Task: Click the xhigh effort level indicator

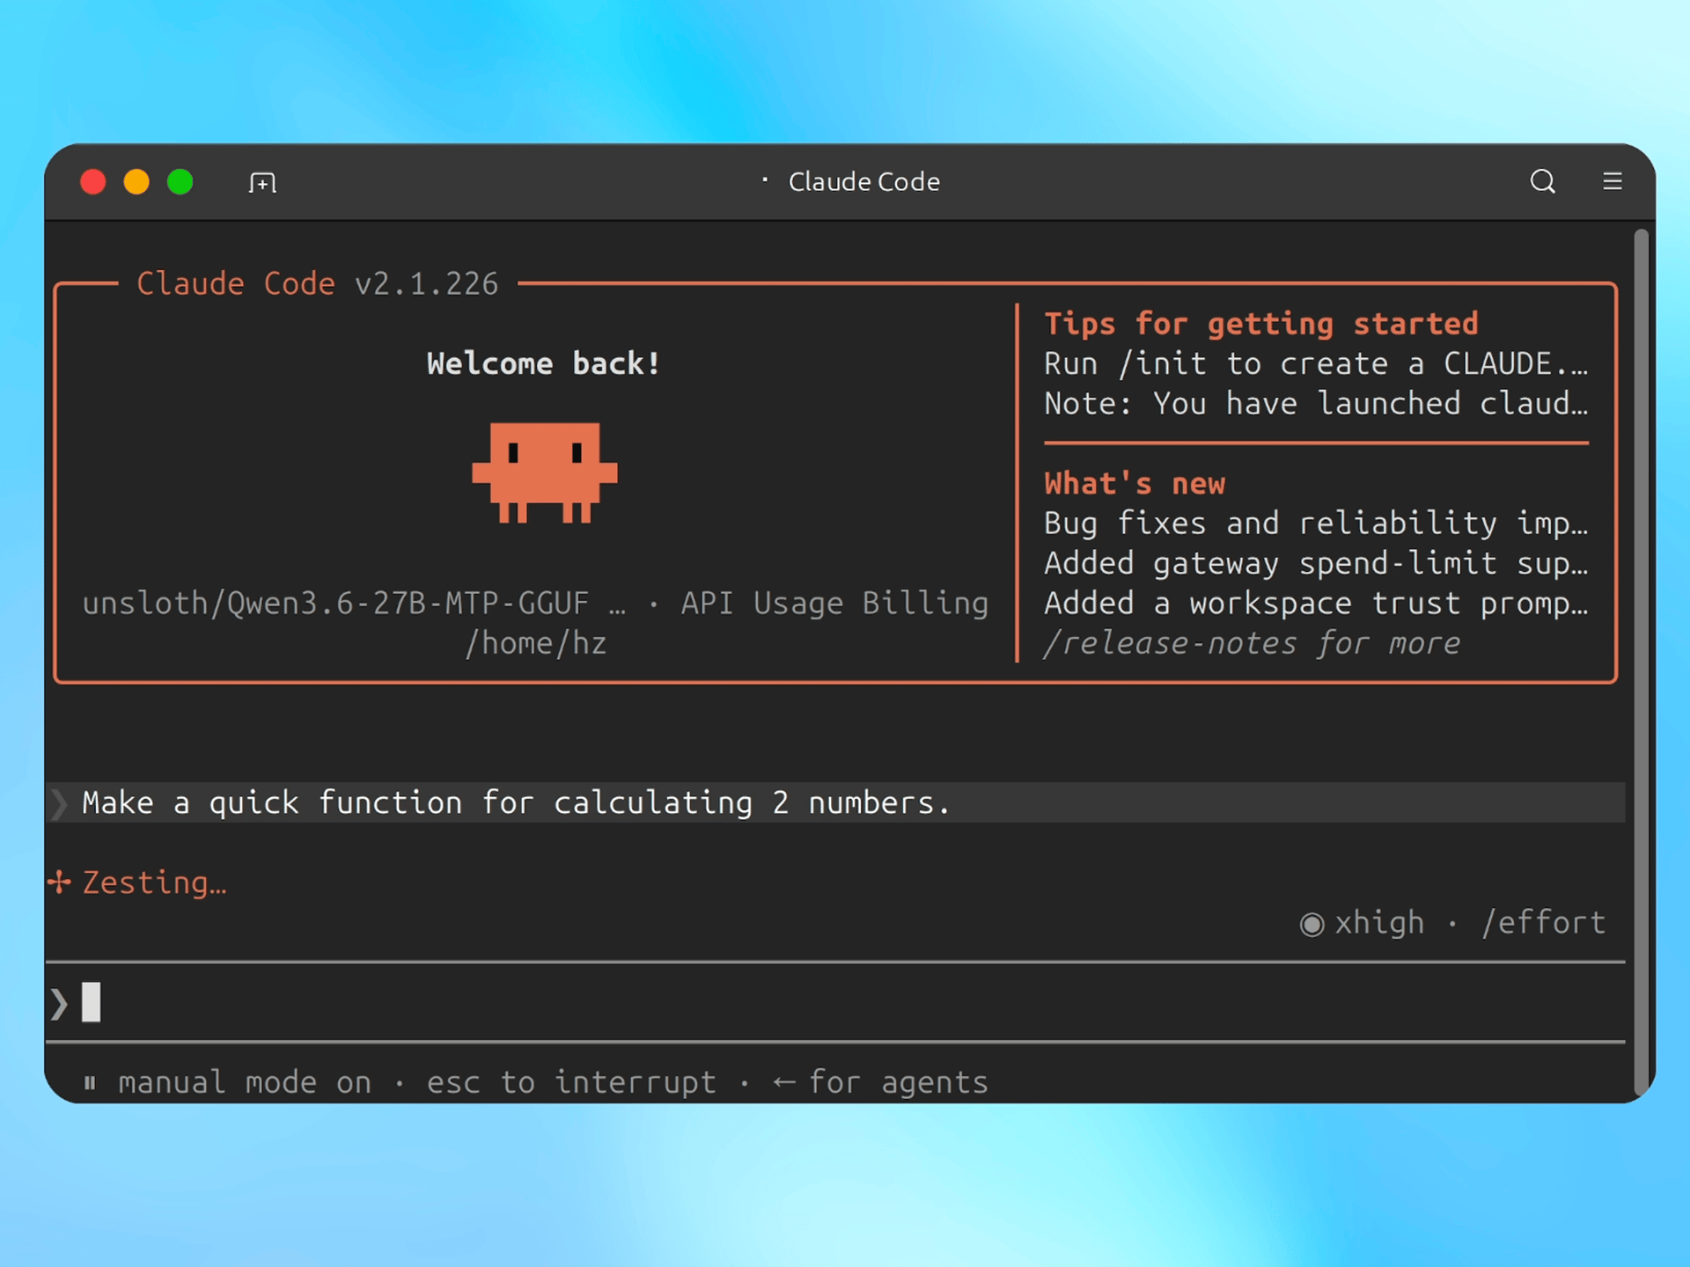Action: [1362, 922]
